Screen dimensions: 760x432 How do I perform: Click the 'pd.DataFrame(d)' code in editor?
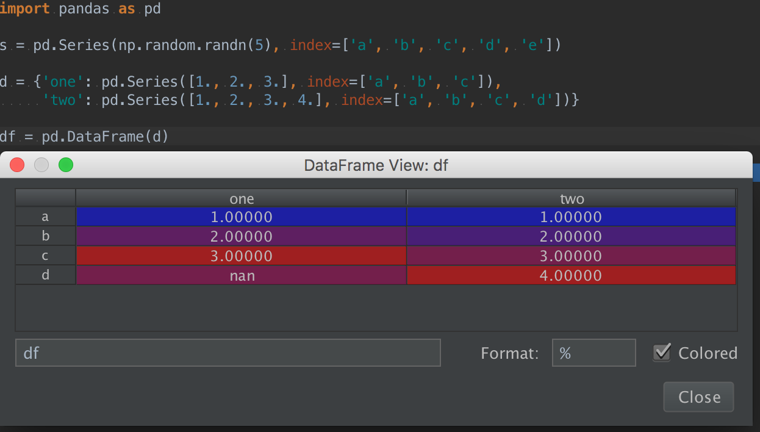105,137
